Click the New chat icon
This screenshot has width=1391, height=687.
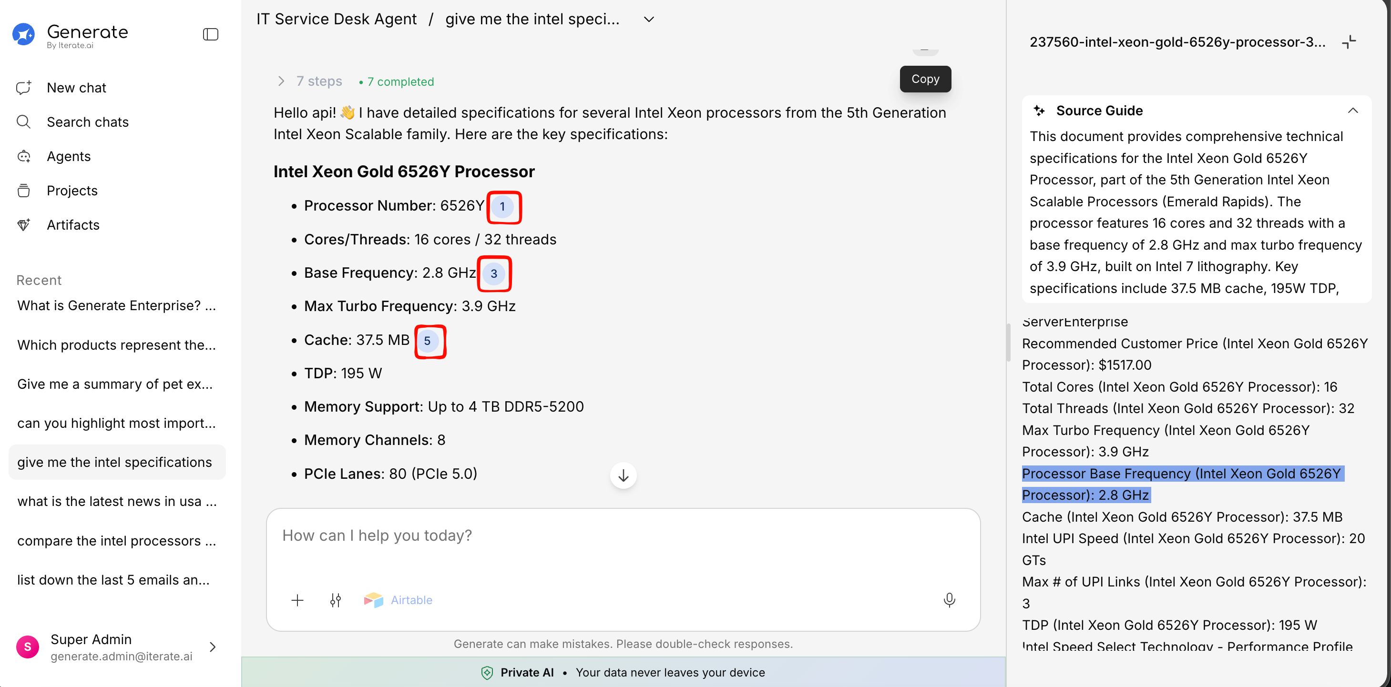click(24, 88)
